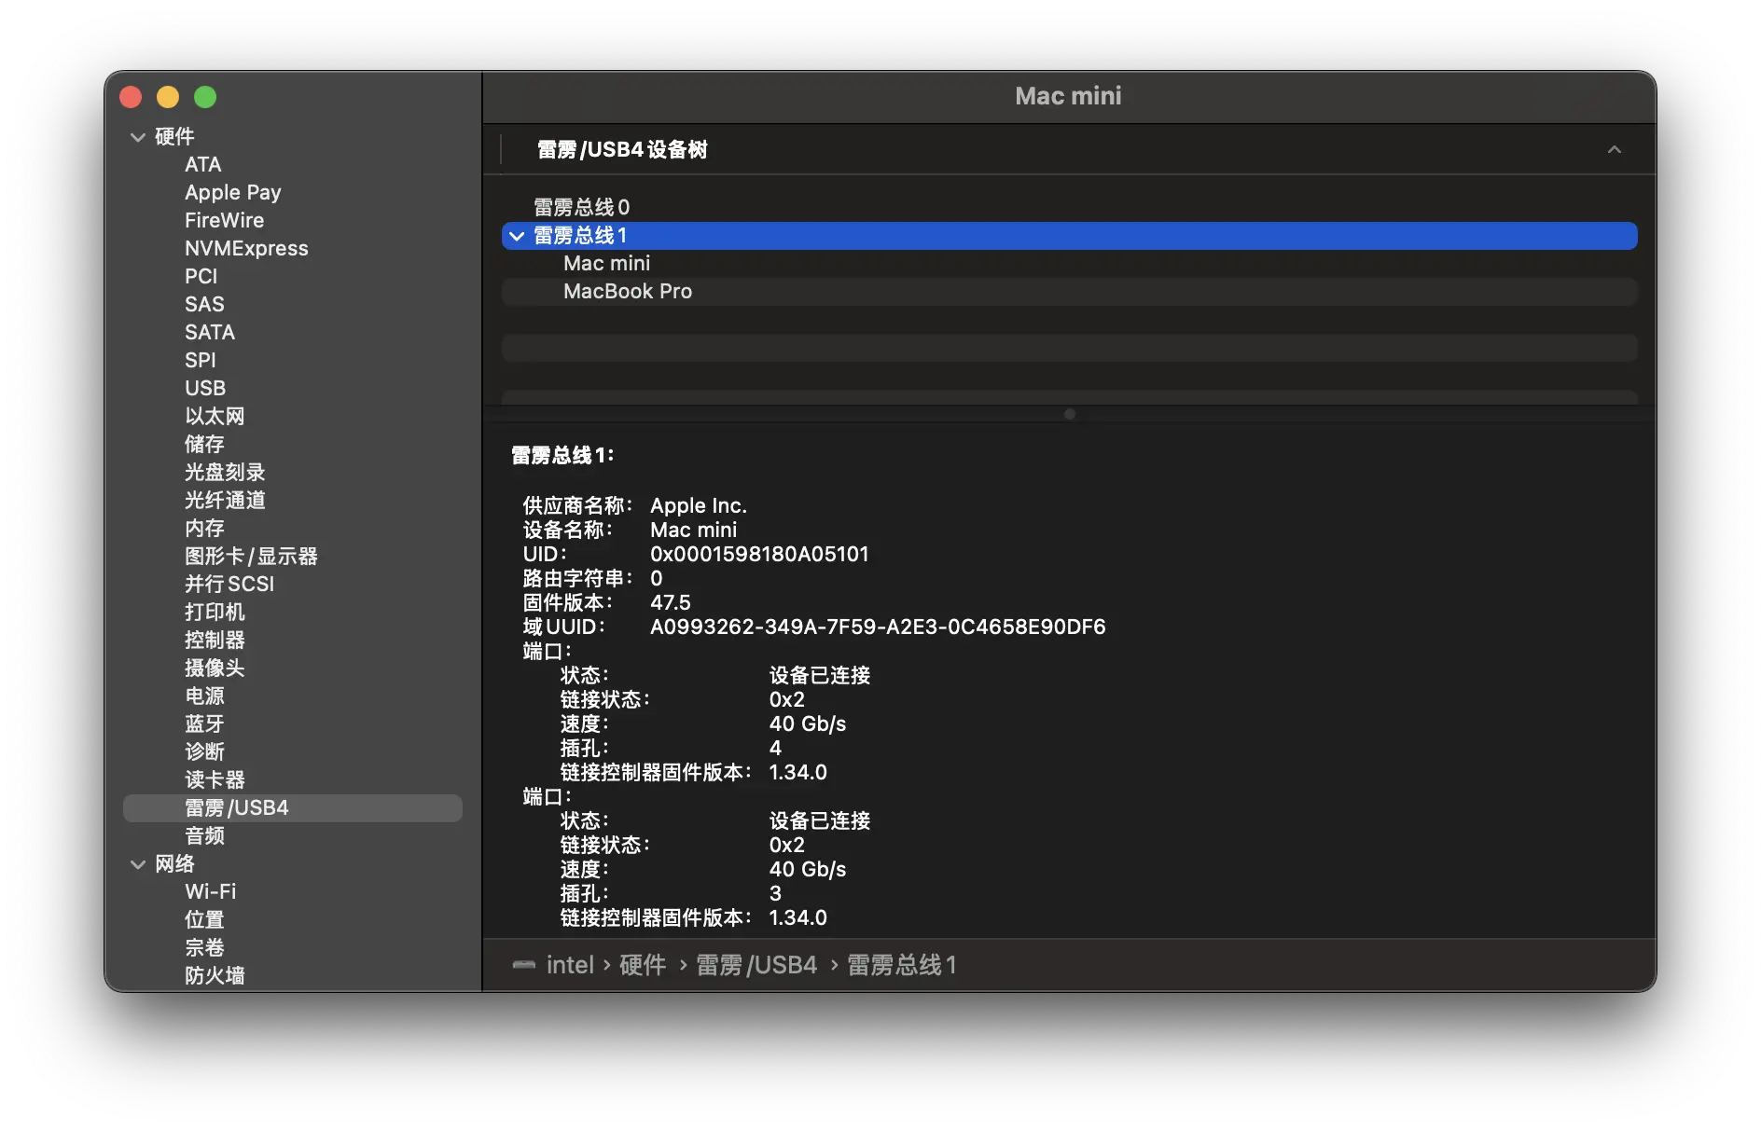Select Mac mini under 雷雳总线 1
Image resolution: width=1761 pixels, height=1130 pixels.
pyautogui.click(x=606, y=263)
